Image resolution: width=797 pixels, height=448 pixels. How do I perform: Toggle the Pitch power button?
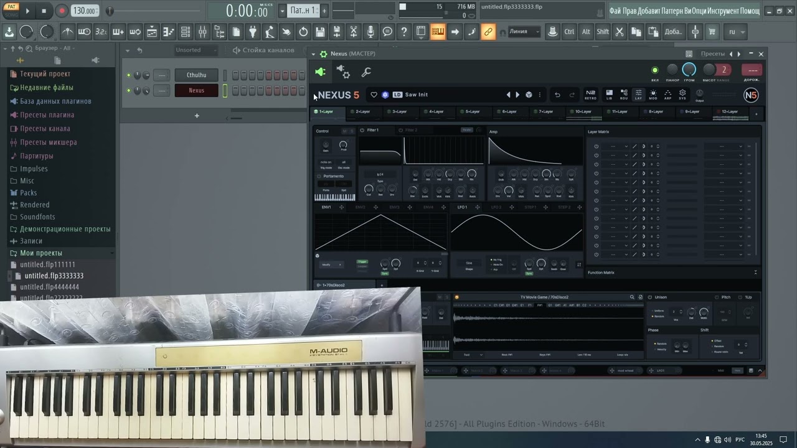coord(717,297)
